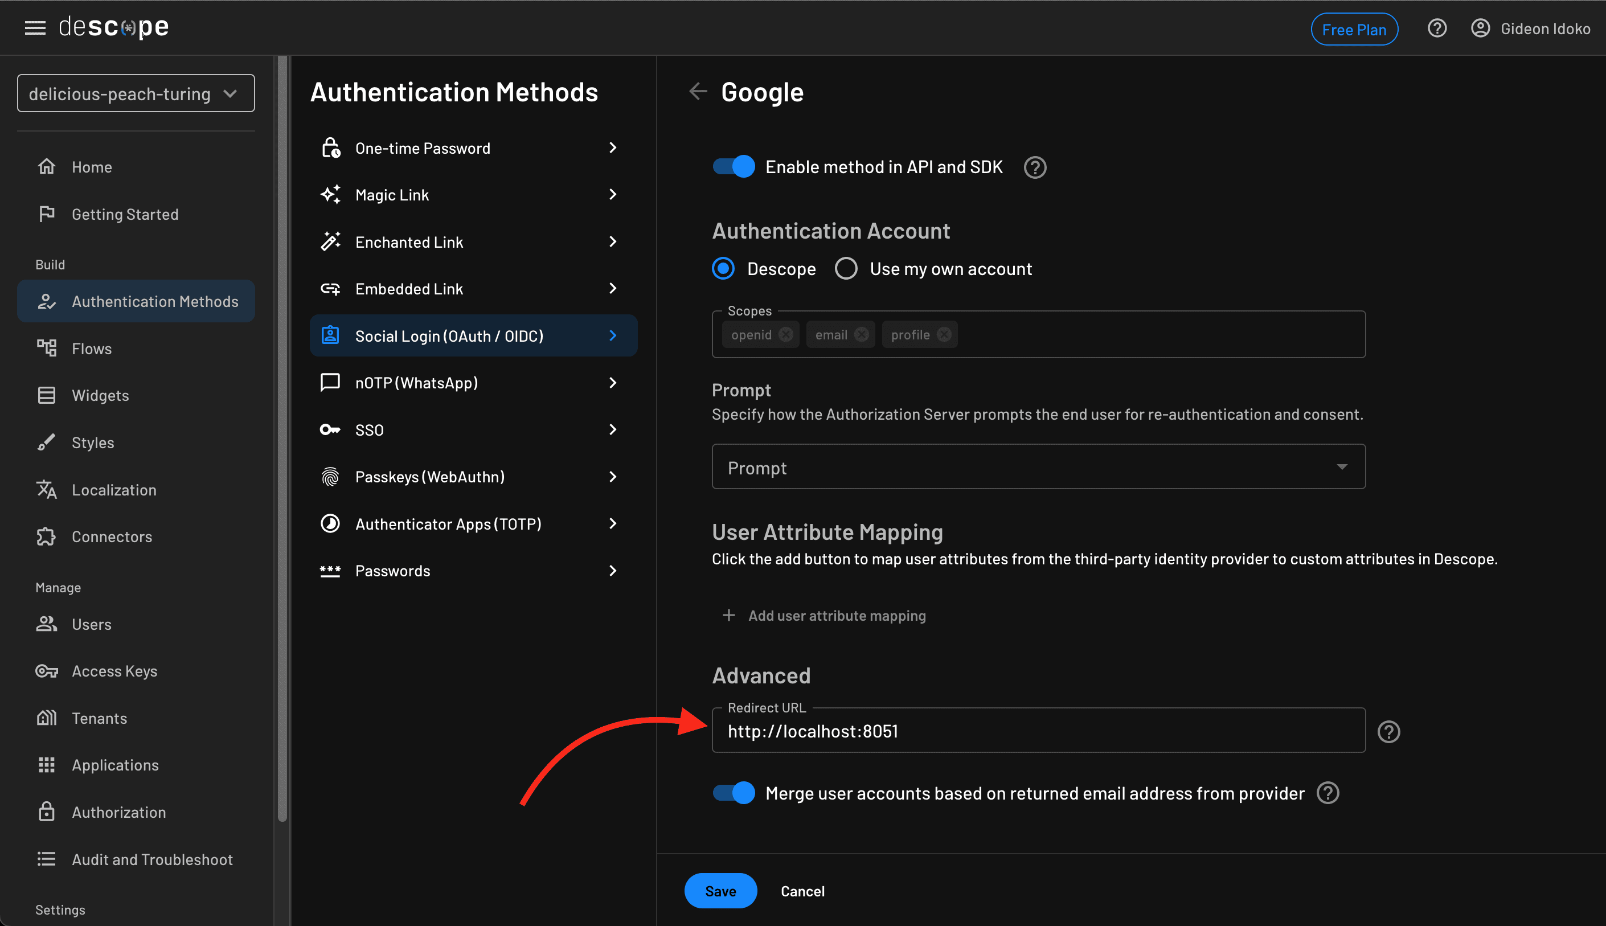The image size is (1606, 926).
Task: Click the Getting Started flag icon
Action: [46, 214]
